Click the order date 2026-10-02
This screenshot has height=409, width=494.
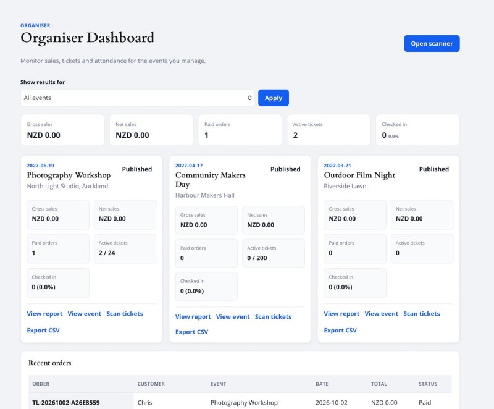(332, 403)
